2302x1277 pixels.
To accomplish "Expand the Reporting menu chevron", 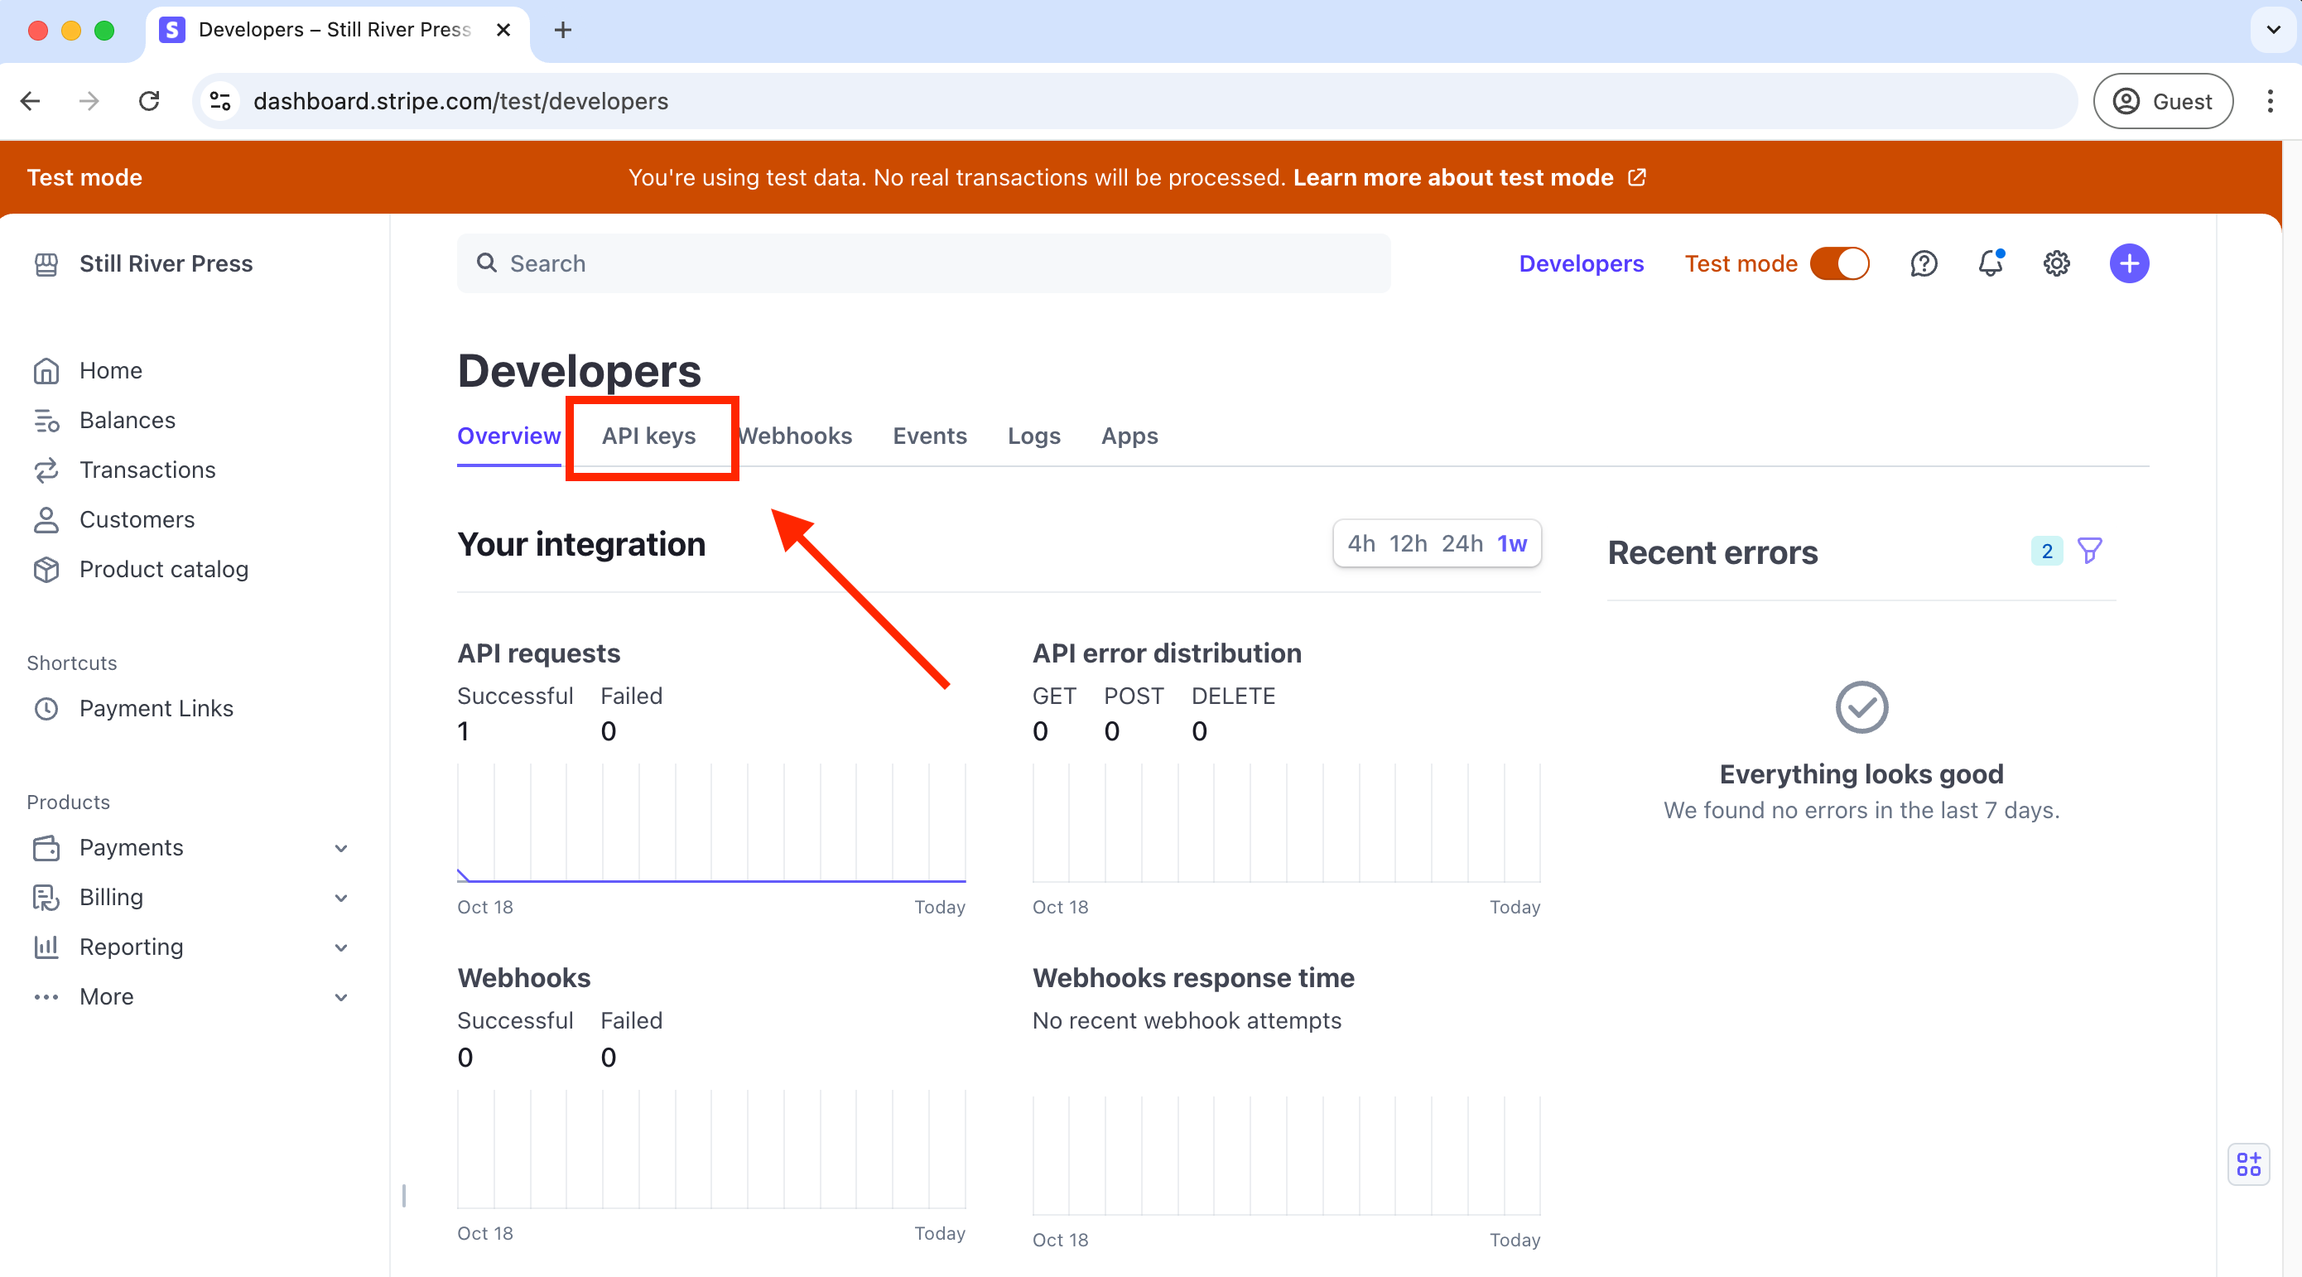I will tap(340, 947).
